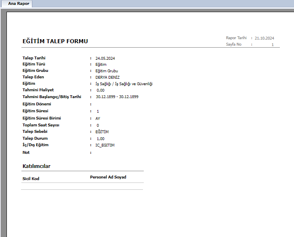Select the Talep Durum value 1,00
This screenshot has width=294, height=237.
pyautogui.click(x=101, y=139)
